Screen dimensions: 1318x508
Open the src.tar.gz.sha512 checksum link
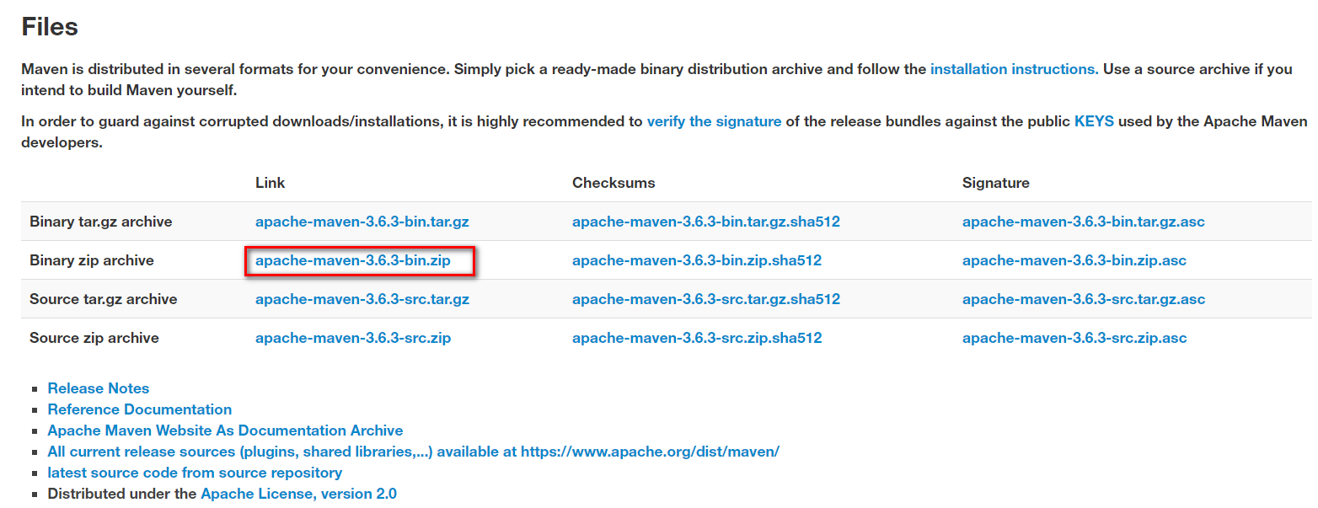click(706, 299)
